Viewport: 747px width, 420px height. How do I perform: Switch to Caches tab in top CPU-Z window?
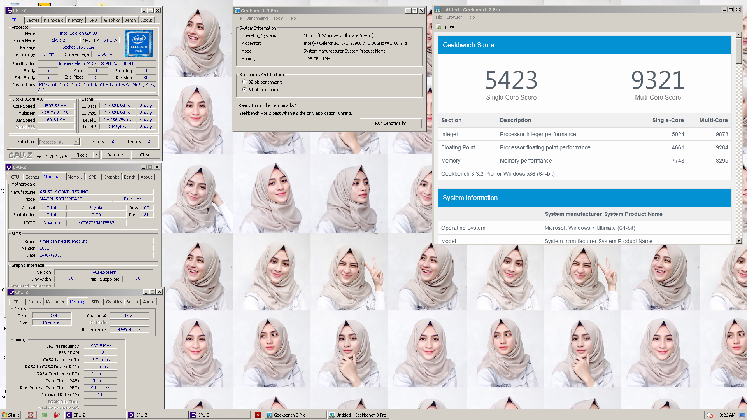coord(33,20)
